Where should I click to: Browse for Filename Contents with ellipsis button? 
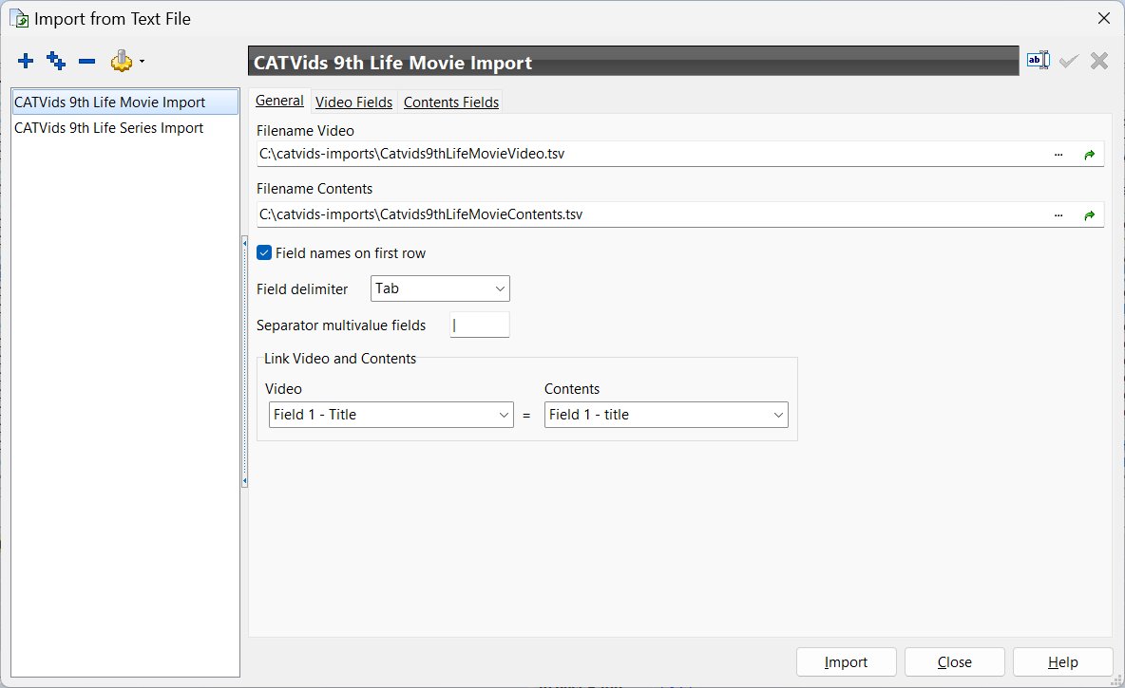coord(1058,215)
